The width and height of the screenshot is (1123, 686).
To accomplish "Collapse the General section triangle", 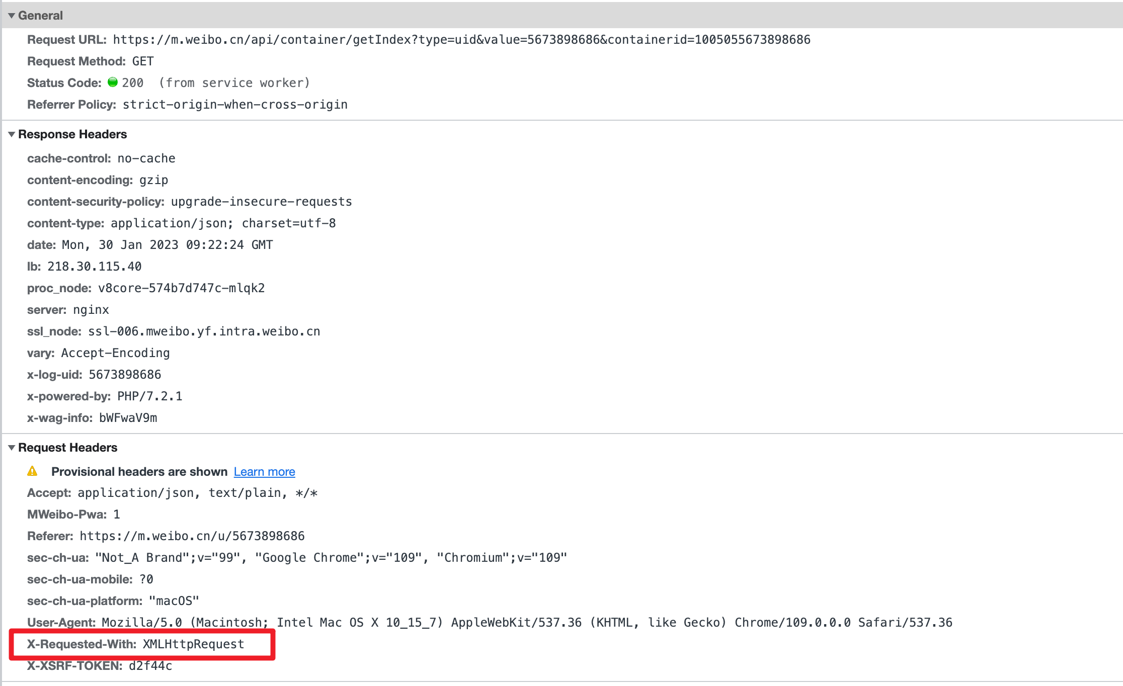I will [12, 16].
